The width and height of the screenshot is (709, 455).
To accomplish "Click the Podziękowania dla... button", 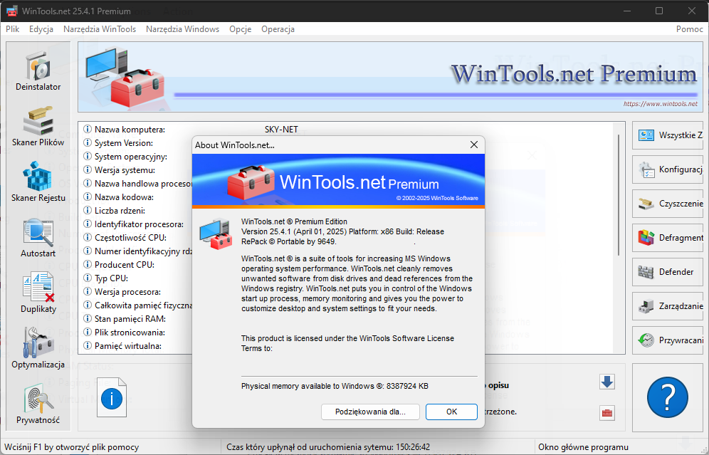I will [x=370, y=412].
